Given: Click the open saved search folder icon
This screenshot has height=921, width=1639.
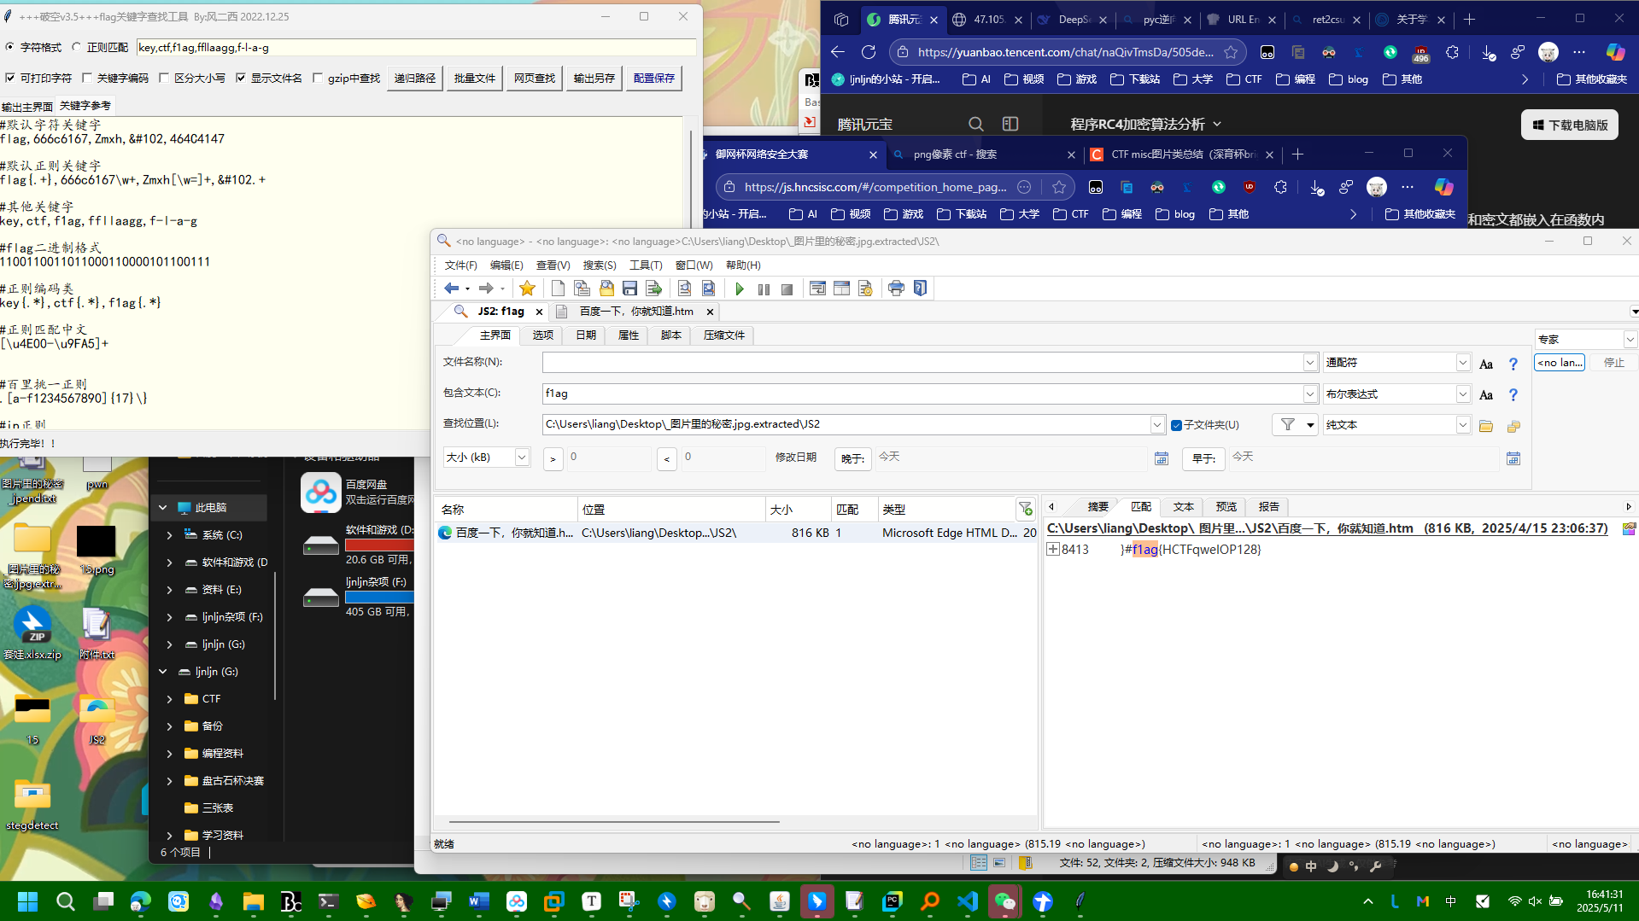Looking at the screenshot, I should pos(606,289).
